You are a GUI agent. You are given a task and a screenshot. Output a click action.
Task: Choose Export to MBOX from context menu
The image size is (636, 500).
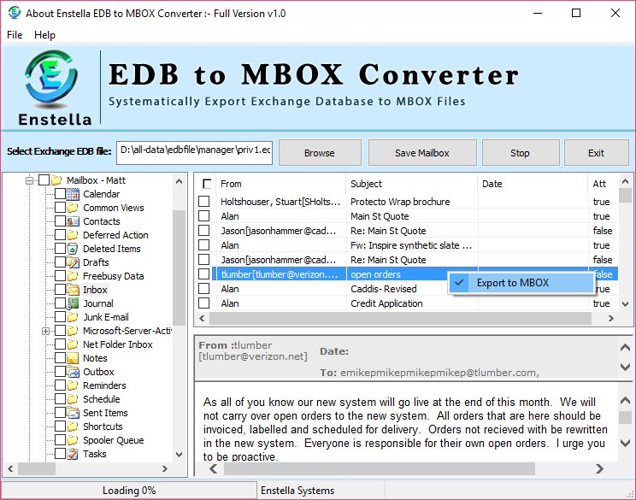pyautogui.click(x=512, y=283)
